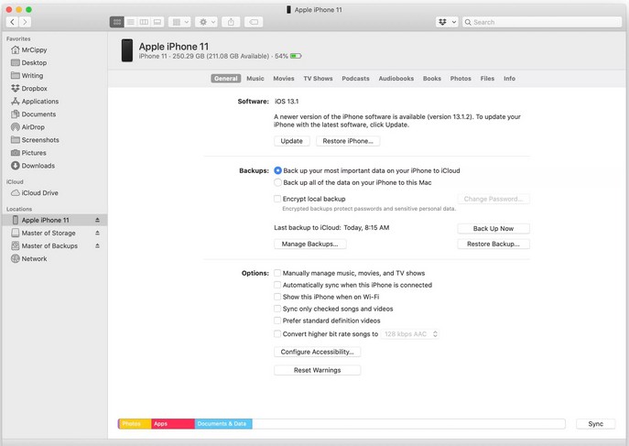
Task: Switch Finder to gallery view
Action: (x=157, y=22)
